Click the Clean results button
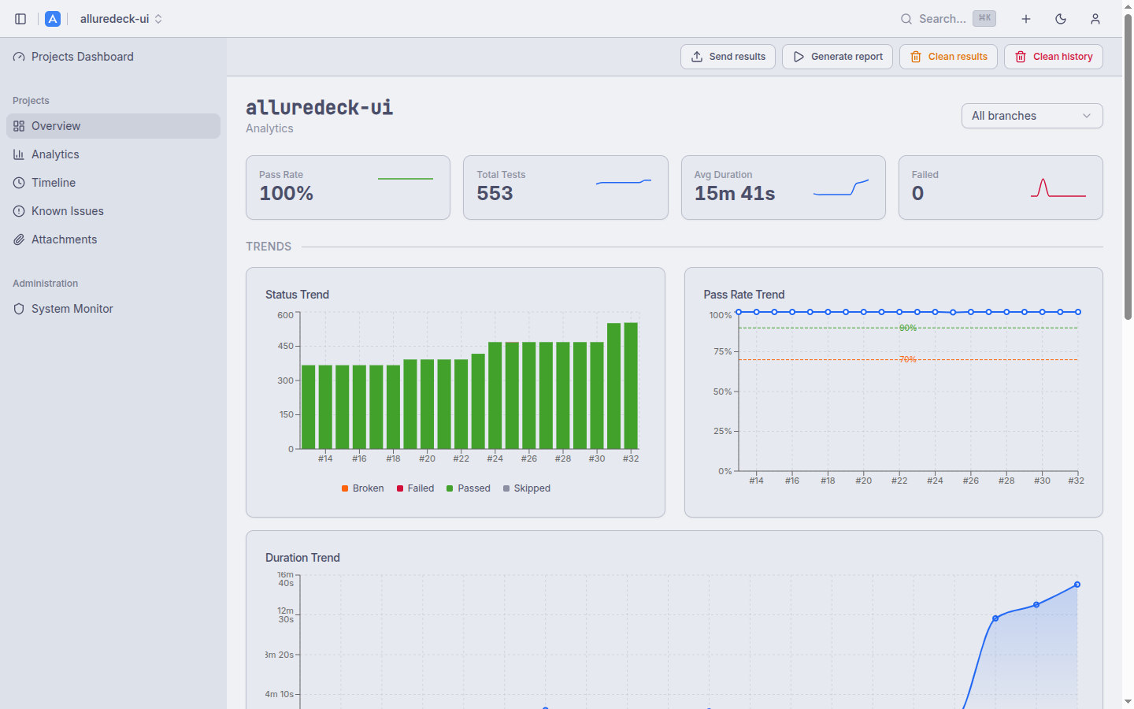 (949, 57)
